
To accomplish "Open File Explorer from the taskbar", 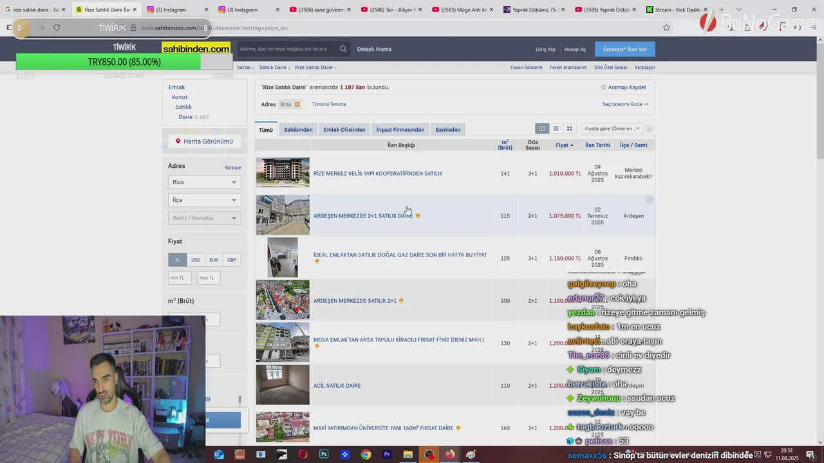I will [x=407, y=455].
